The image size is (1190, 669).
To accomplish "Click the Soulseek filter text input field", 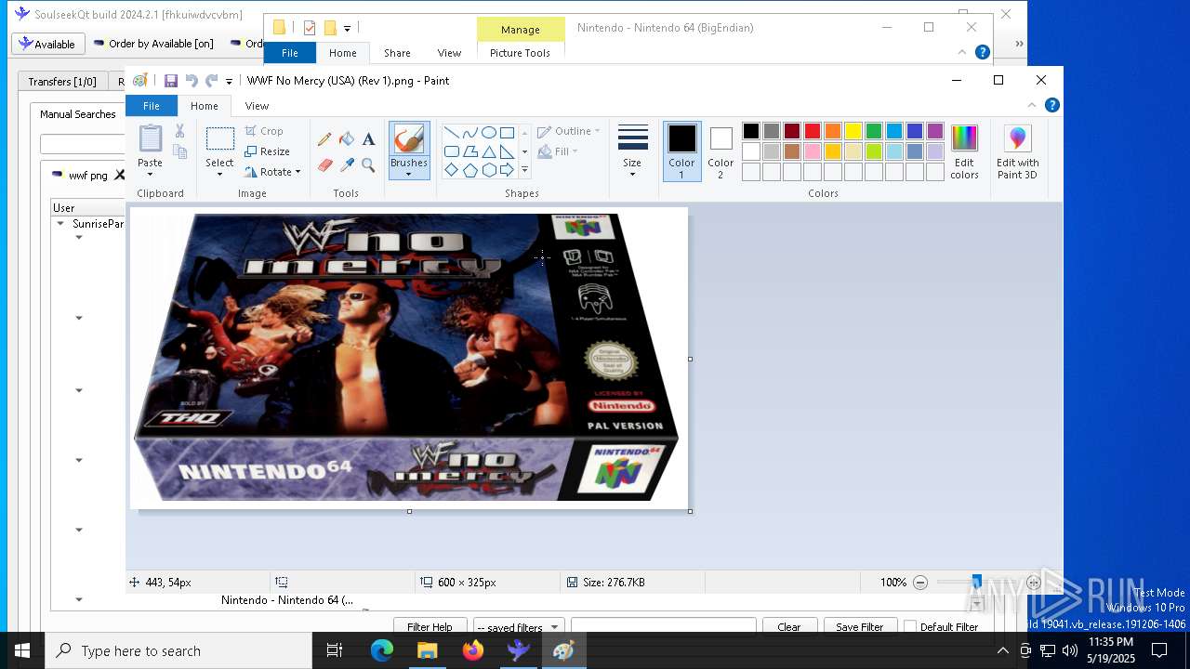I will [663, 626].
